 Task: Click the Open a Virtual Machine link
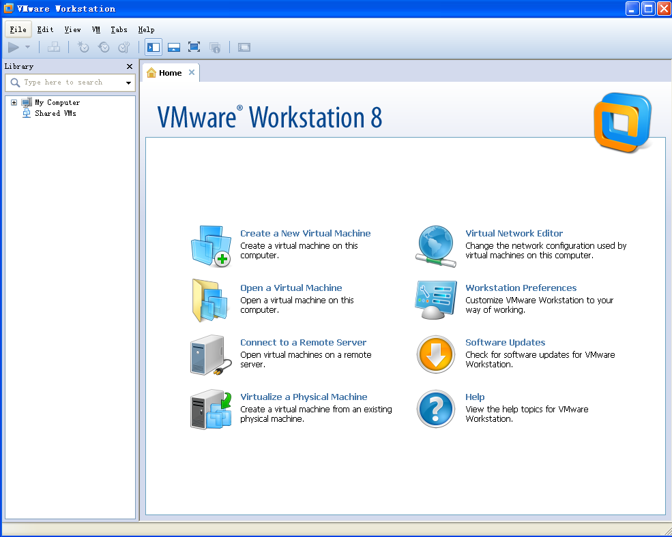click(291, 288)
